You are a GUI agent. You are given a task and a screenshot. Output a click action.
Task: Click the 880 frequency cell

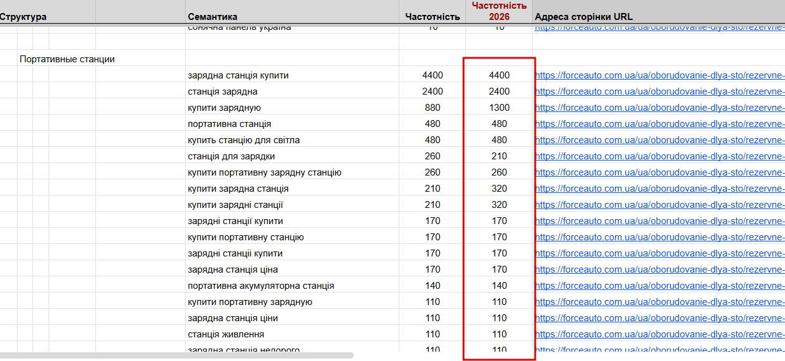point(432,108)
